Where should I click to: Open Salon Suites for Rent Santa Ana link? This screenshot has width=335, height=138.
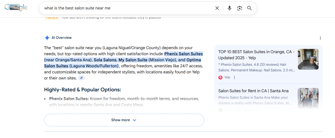(x=253, y=91)
